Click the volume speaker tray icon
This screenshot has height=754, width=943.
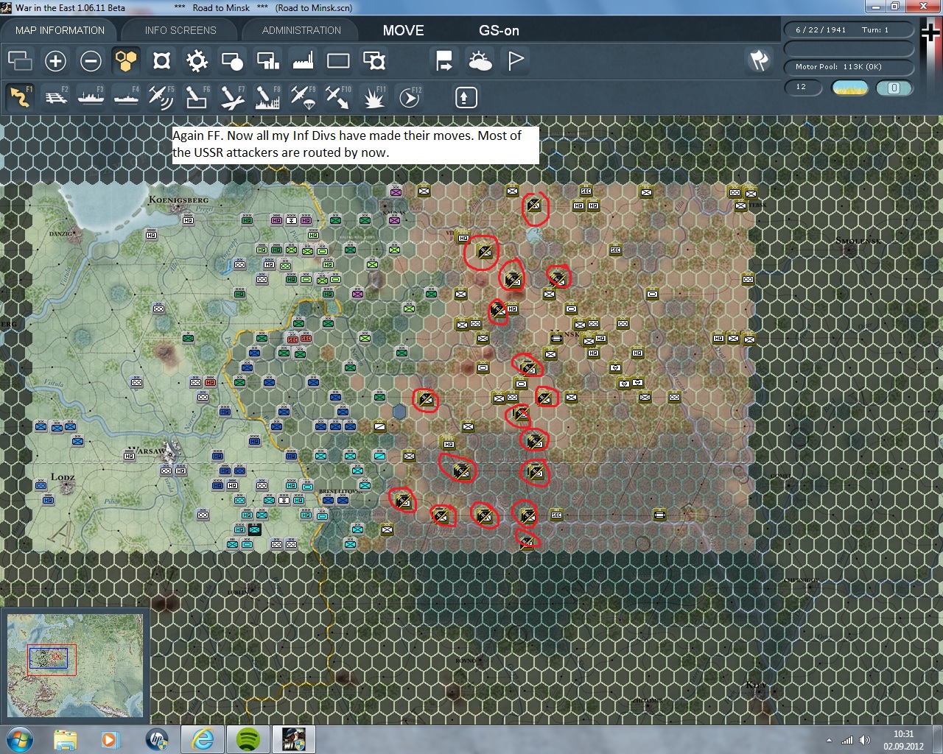[x=864, y=740]
